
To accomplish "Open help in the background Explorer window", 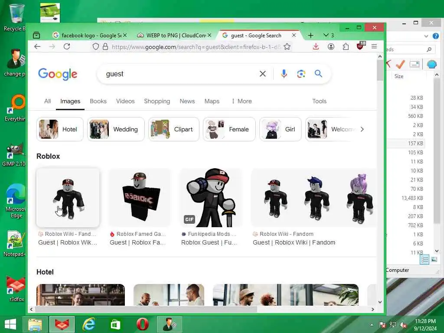I will 435,36.
